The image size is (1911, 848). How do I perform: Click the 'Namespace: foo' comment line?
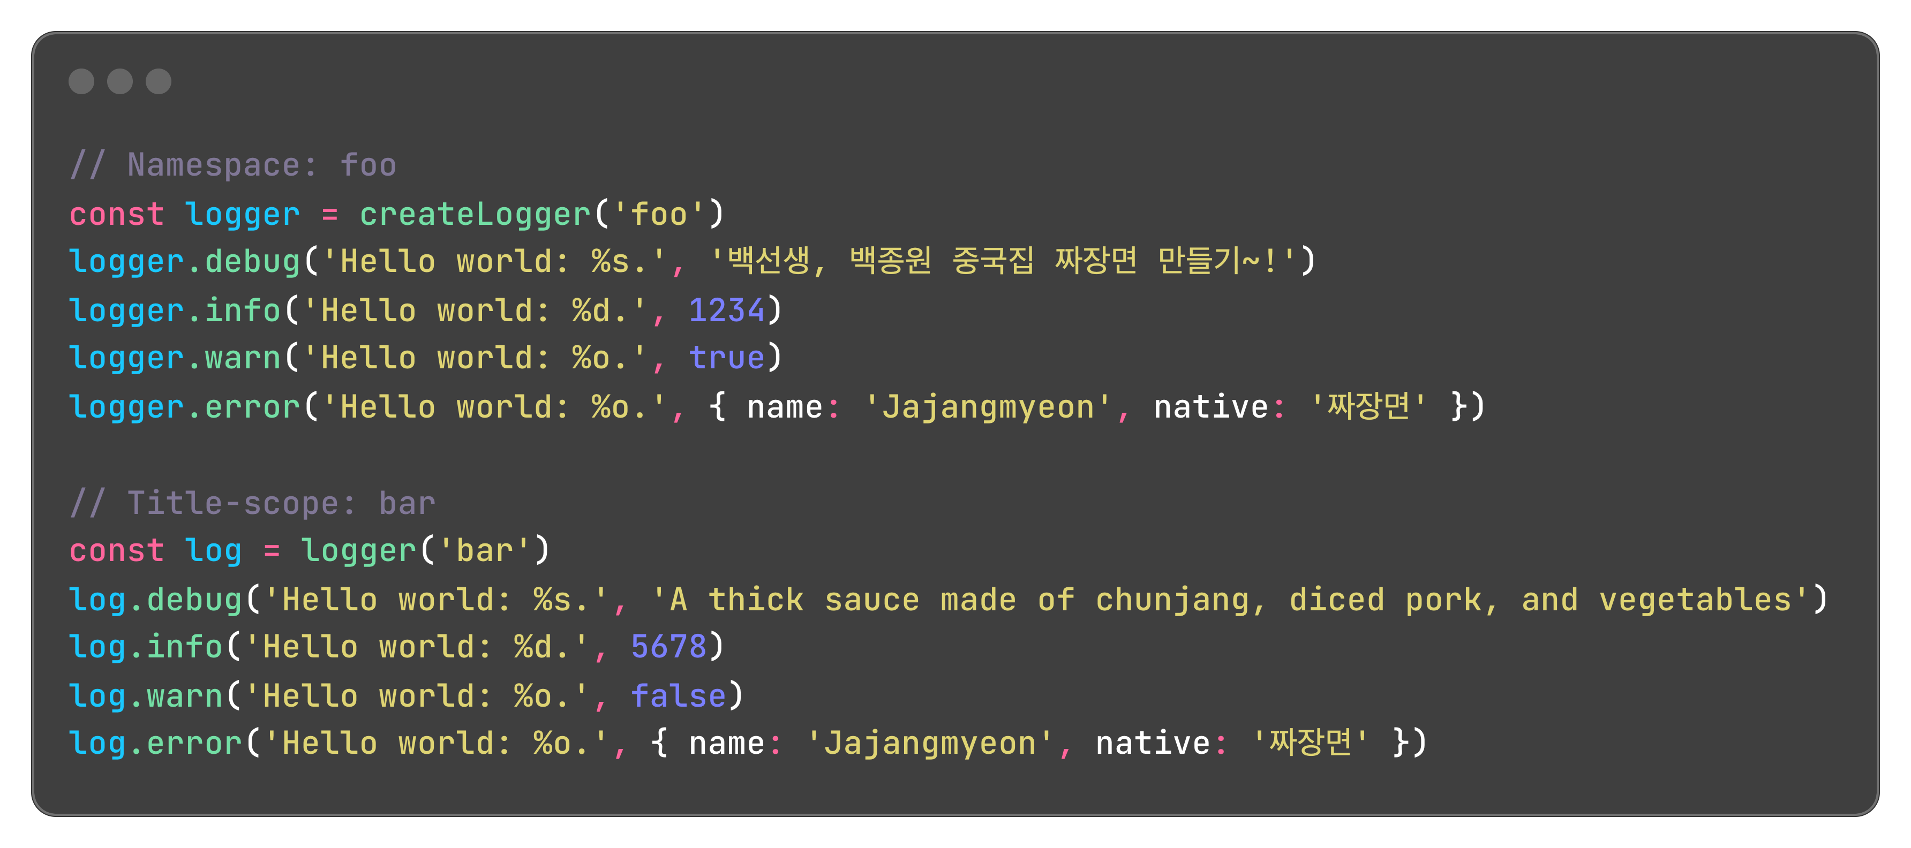coord(232,164)
